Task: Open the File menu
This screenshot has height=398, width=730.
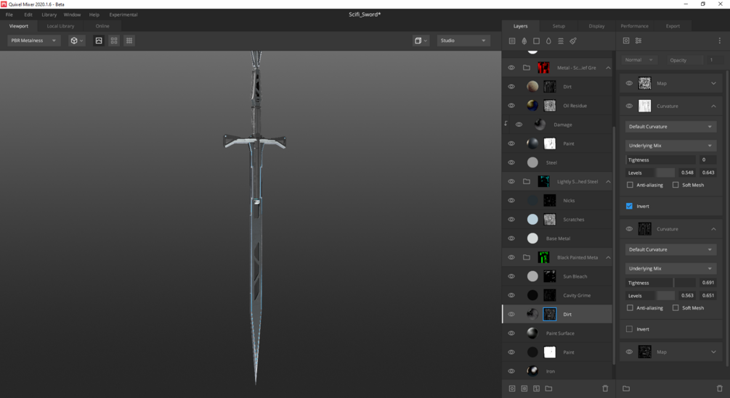Action: tap(9, 14)
